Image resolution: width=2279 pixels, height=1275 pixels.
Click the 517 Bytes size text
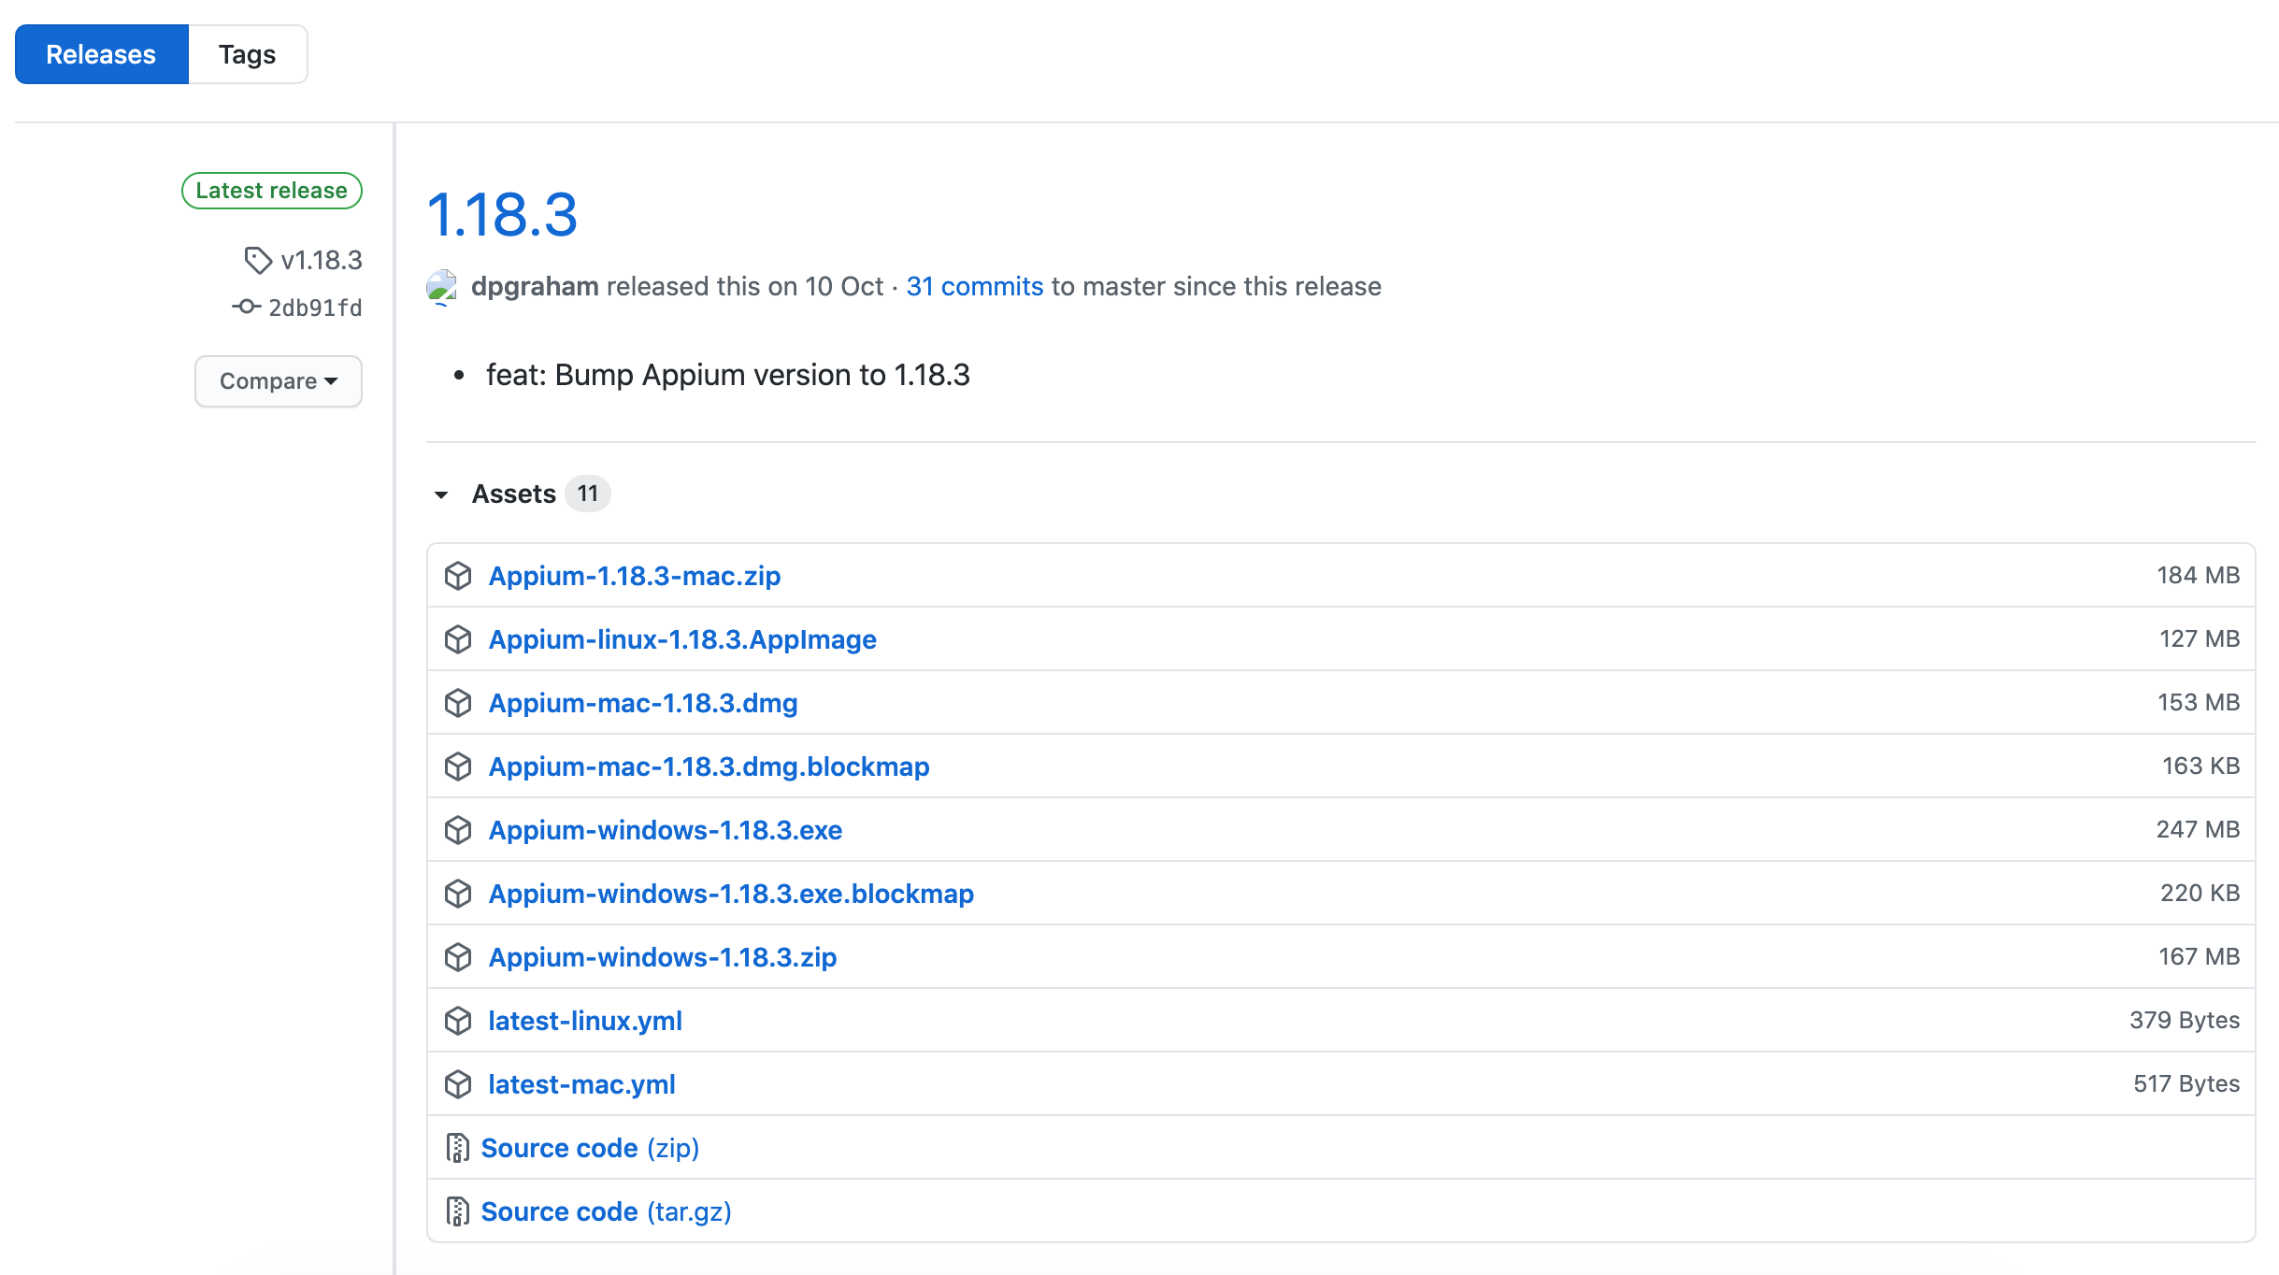[2186, 1084]
